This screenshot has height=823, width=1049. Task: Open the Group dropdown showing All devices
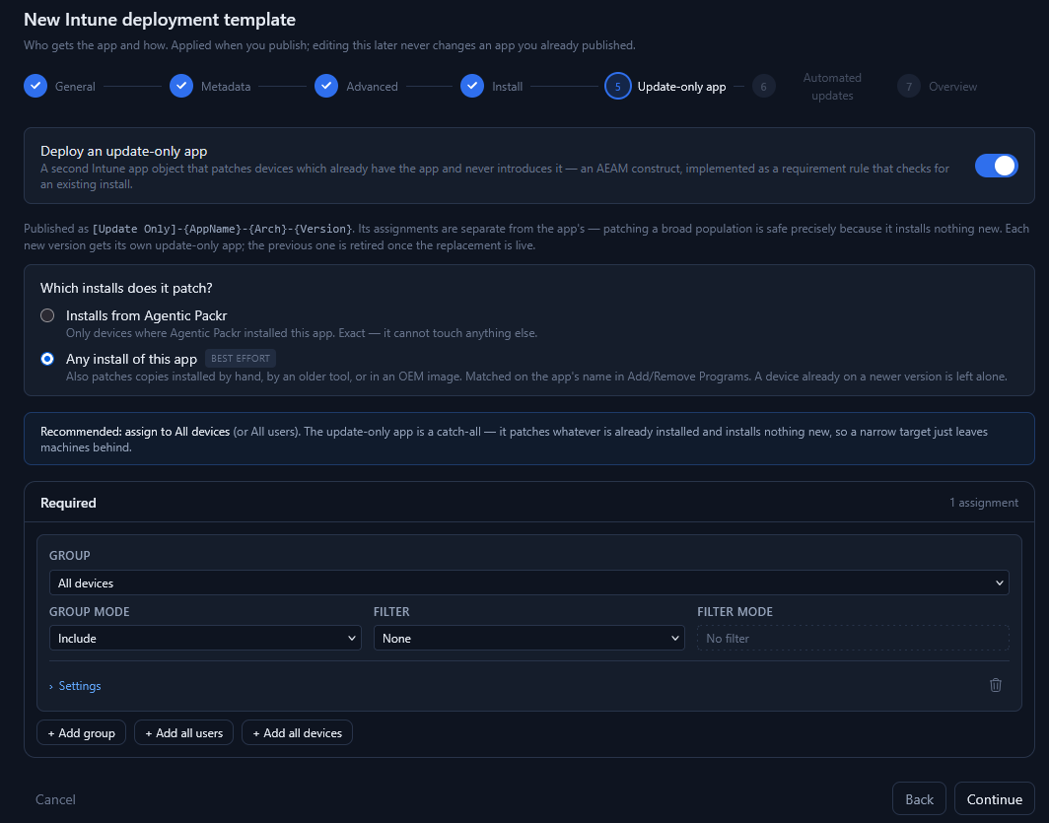click(x=529, y=583)
